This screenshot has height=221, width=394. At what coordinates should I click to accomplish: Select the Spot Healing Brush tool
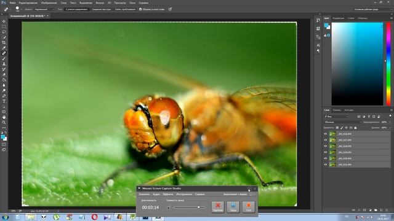tap(4, 53)
